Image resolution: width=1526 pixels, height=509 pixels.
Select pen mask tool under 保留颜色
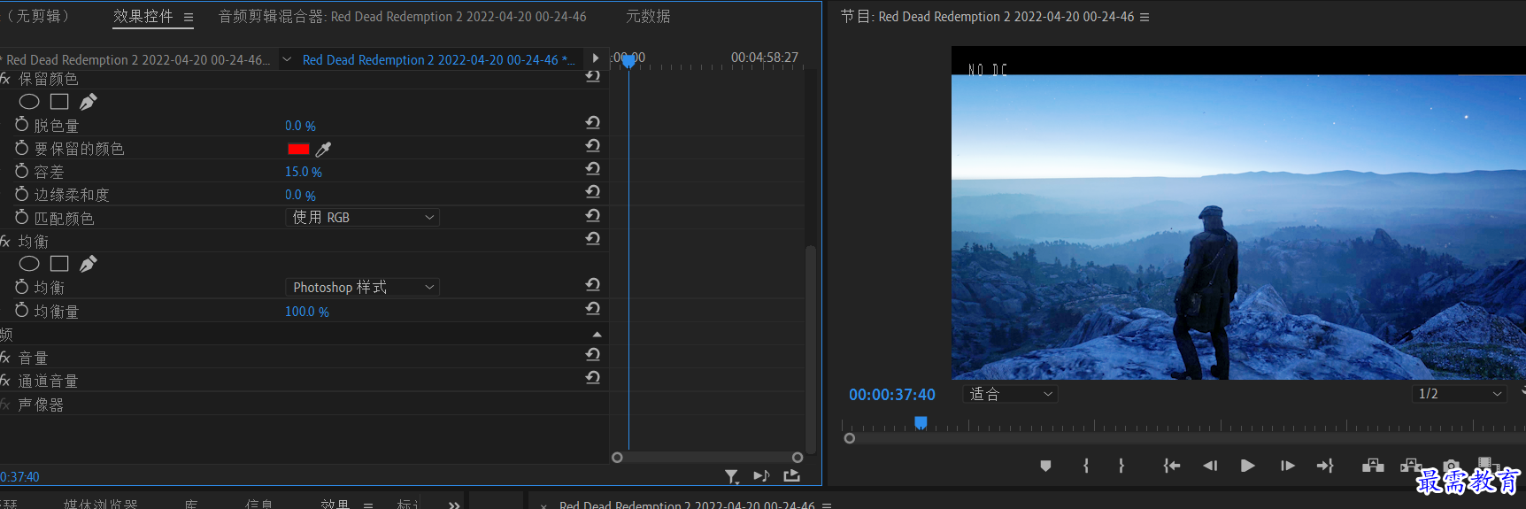click(88, 102)
